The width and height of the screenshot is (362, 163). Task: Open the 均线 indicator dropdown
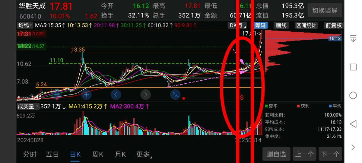coord(25,25)
